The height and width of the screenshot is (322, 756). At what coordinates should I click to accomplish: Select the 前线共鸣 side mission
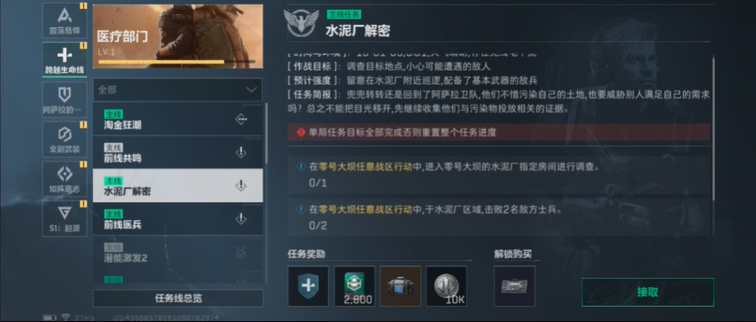pos(178,152)
